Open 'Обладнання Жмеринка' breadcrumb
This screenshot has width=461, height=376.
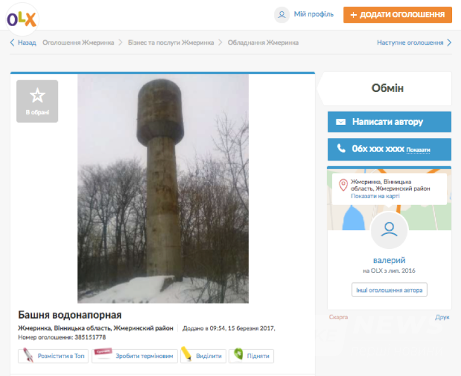[263, 43]
